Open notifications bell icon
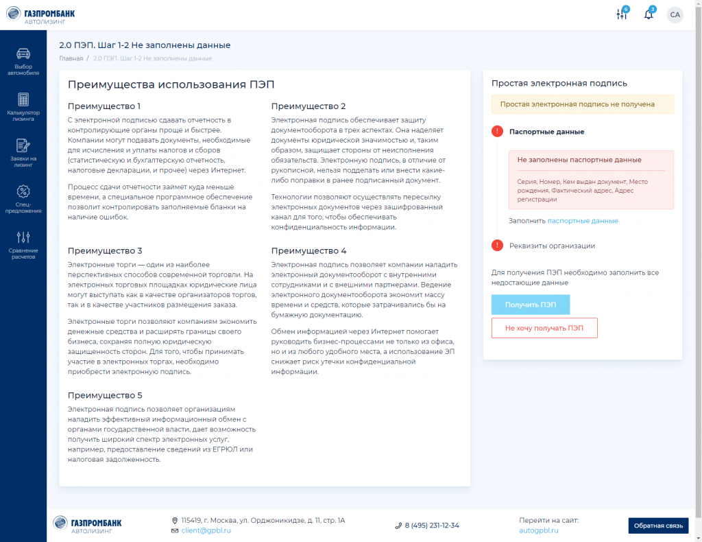This screenshot has width=702, height=542. [649, 14]
